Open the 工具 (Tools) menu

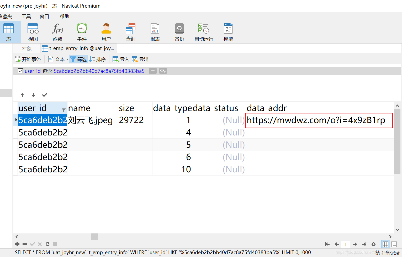pyautogui.click(x=26, y=17)
